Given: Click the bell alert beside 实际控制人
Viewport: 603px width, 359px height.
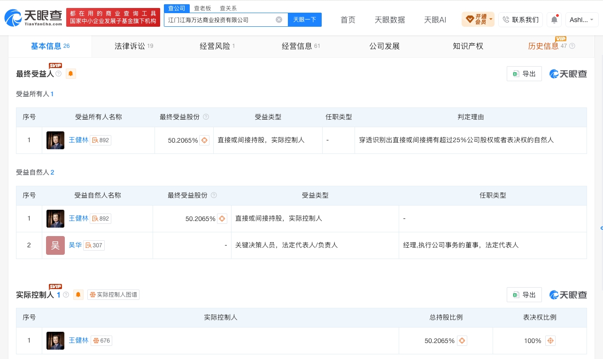Looking at the screenshot, I should [x=78, y=295].
